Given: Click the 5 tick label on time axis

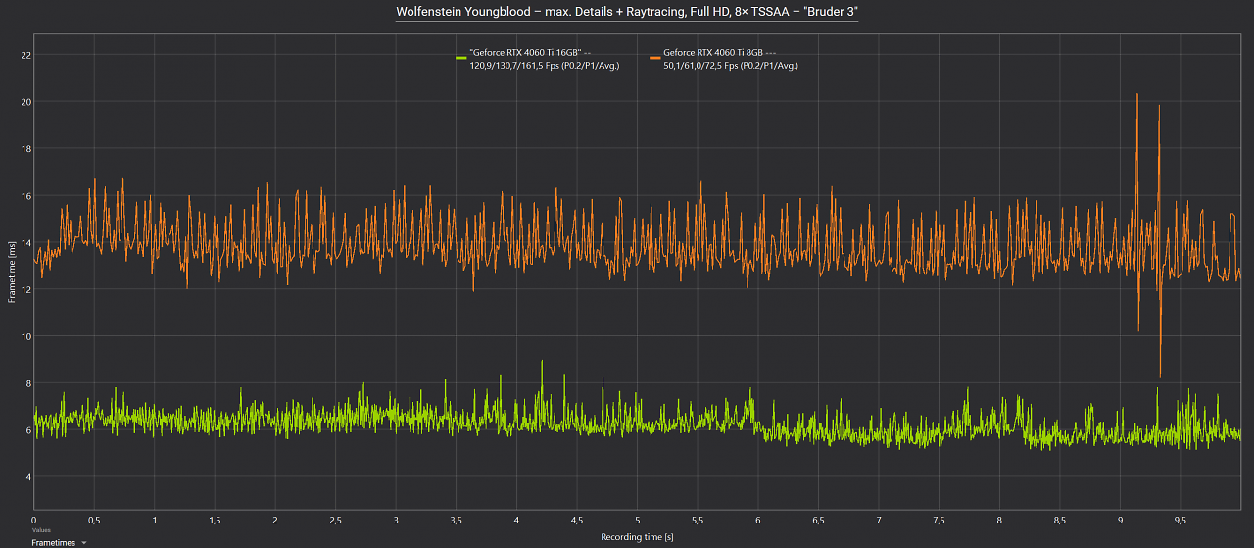Looking at the screenshot, I should pyautogui.click(x=637, y=520).
